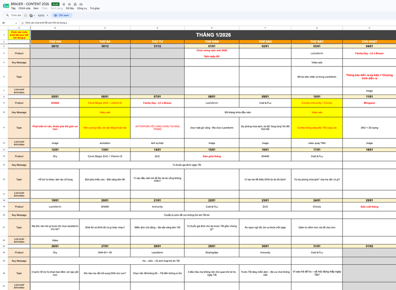The height and width of the screenshot is (290, 396).
Task: Open the name box dropdown showing A1
Action: pos(16,23)
